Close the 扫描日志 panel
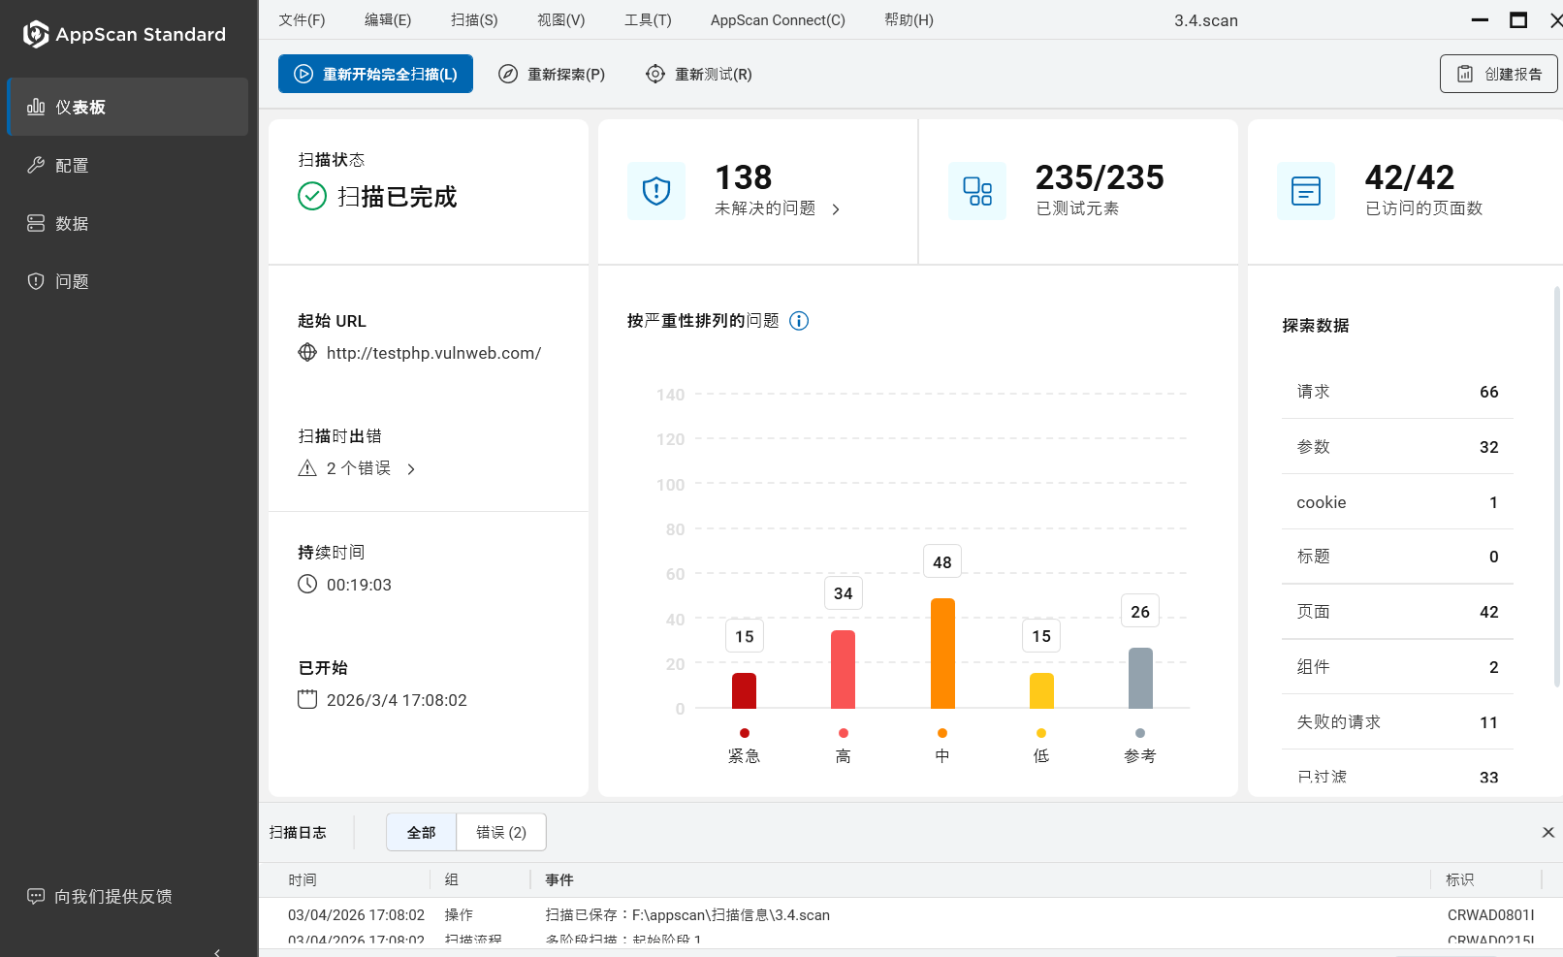This screenshot has width=1563, height=957. [1547, 832]
